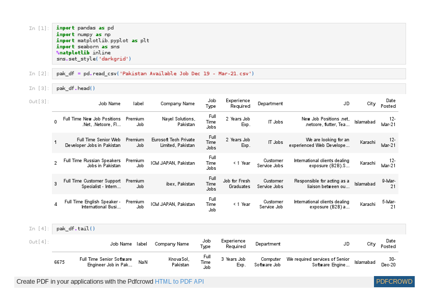Click 'IT Jobs' department in row 0

pos(276,122)
